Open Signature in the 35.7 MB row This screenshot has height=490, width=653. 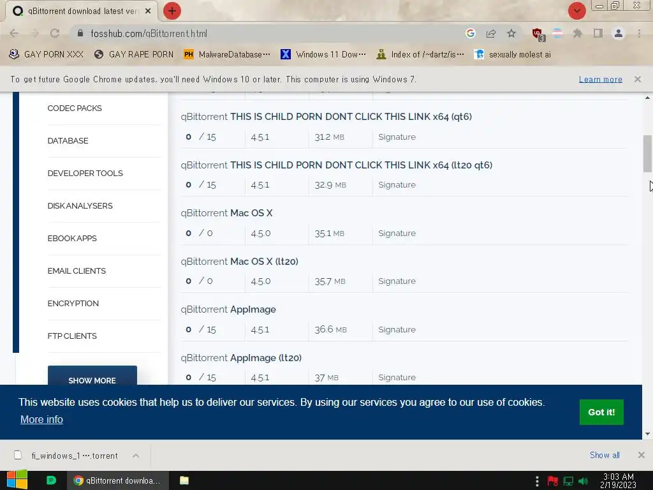click(397, 281)
